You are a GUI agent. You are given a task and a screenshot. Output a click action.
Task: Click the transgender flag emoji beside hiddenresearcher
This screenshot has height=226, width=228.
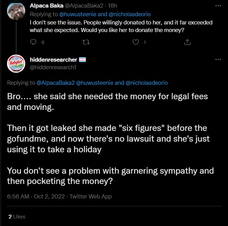(82, 60)
